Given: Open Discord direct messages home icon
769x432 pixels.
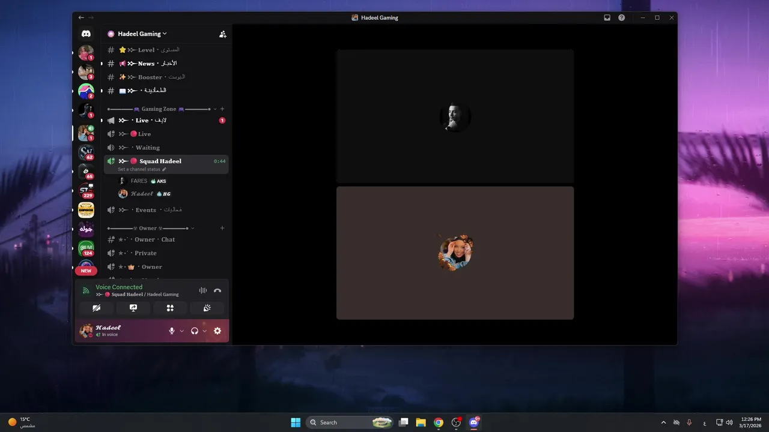Looking at the screenshot, I should pos(86,34).
